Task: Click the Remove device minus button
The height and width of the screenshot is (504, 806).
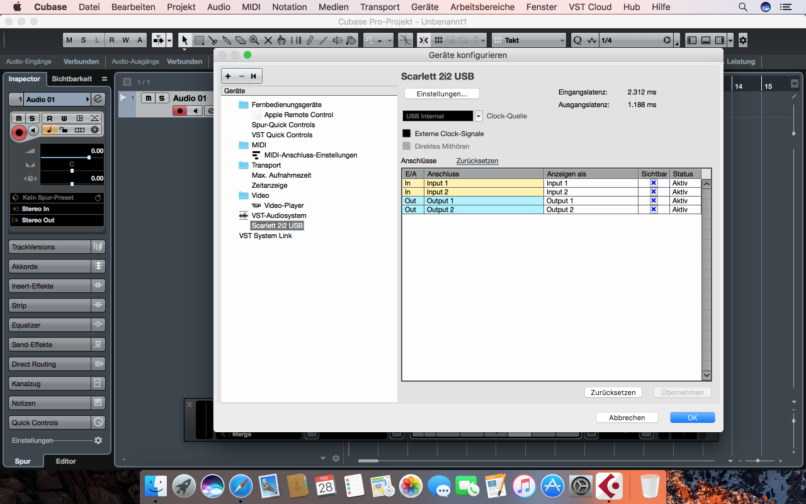Action: click(x=241, y=76)
